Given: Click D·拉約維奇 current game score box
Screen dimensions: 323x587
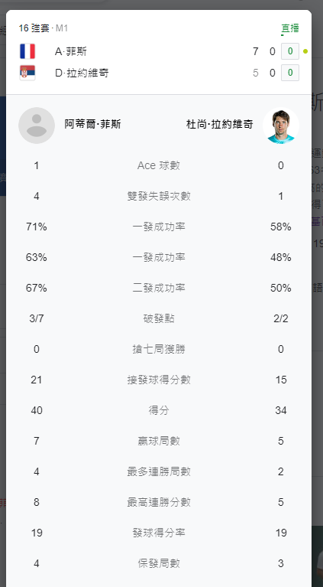Looking at the screenshot, I should coord(290,73).
